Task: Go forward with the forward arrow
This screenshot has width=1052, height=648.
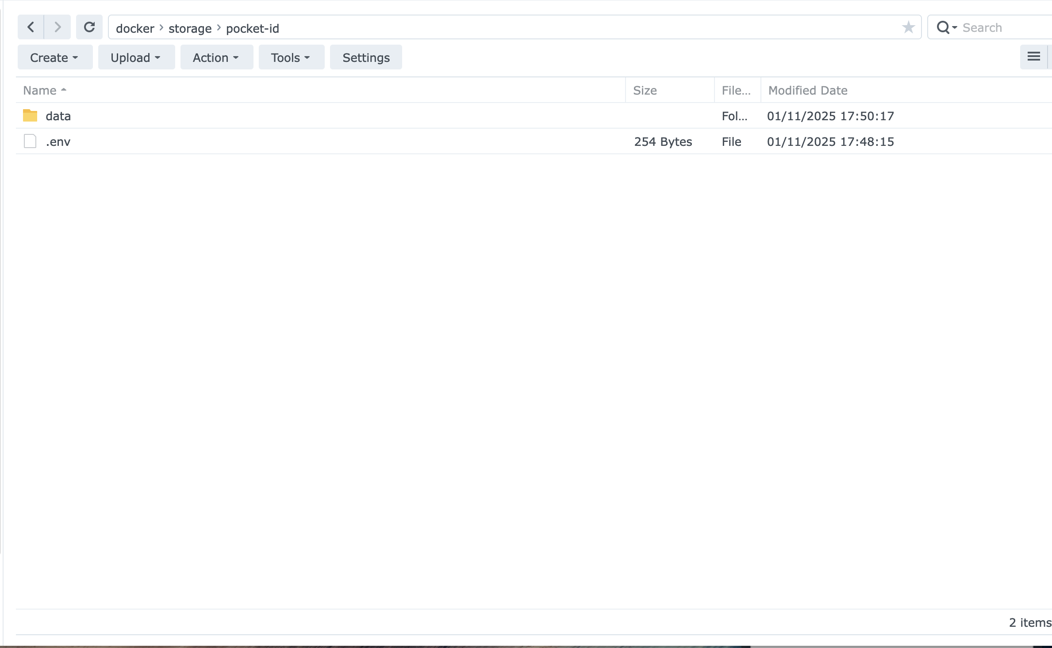Action: point(57,27)
